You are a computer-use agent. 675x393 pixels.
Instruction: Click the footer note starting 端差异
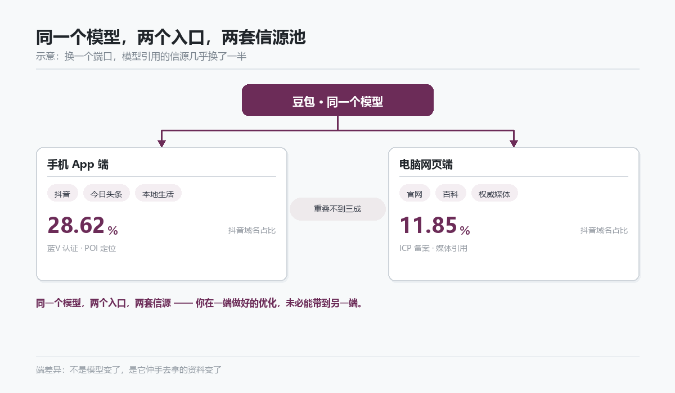tap(129, 370)
